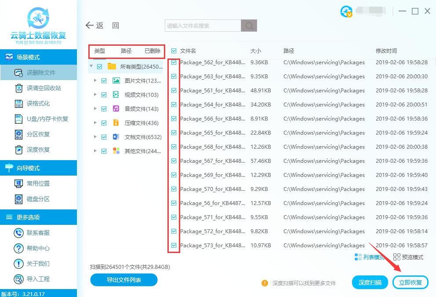
Task: Open the 更多选项 section header
Action: 38,217
